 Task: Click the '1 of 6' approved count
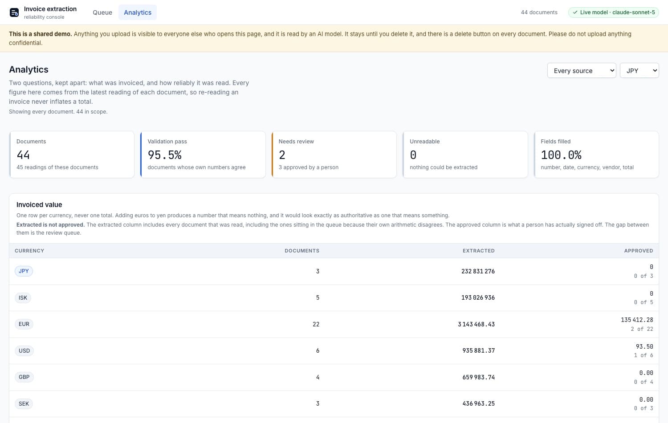pos(644,355)
